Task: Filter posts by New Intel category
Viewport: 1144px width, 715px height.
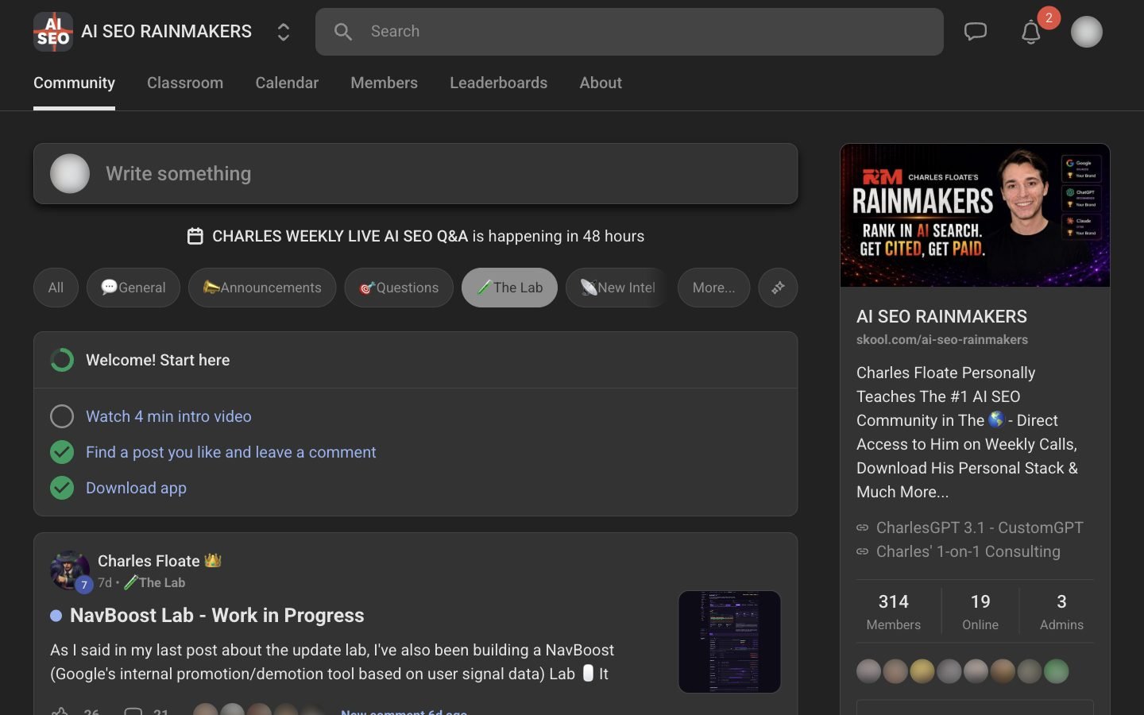Action: (x=617, y=288)
